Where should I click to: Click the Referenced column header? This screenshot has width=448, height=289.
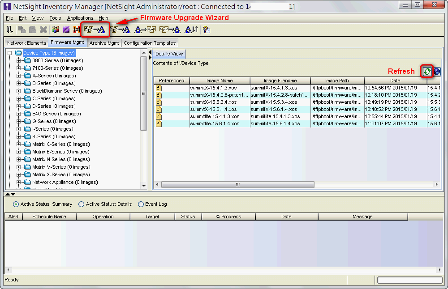click(172, 81)
